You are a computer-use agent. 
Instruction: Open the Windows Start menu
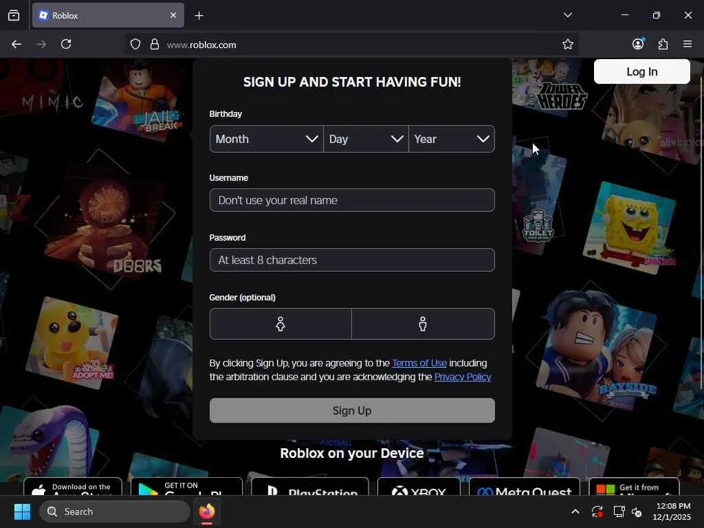click(22, 511)
